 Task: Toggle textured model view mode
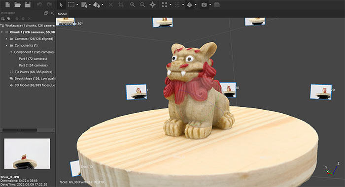(189, 4)
